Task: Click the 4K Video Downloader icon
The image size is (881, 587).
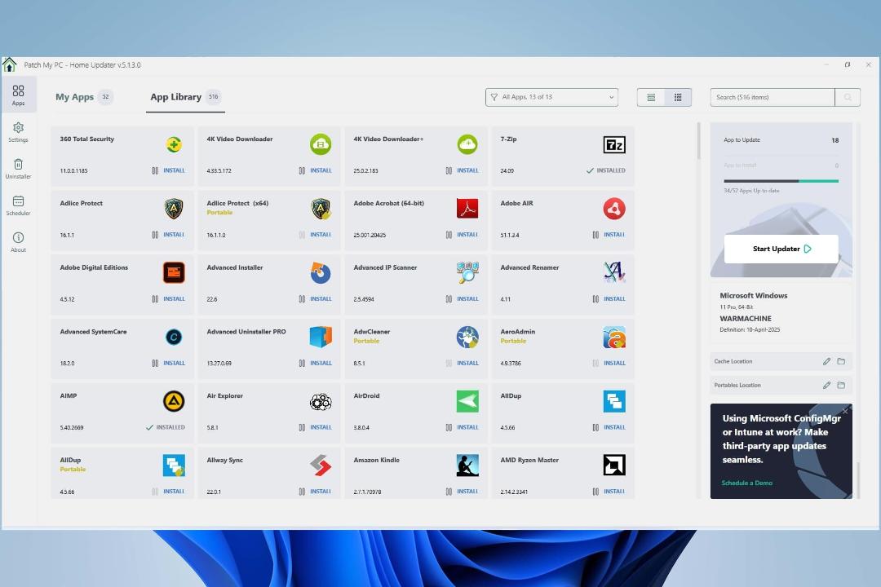Action: pos(321,144)
